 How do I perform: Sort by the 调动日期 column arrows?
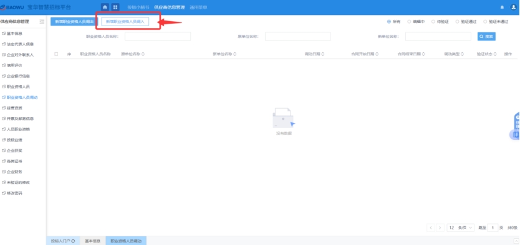click(x=323, y=54)
